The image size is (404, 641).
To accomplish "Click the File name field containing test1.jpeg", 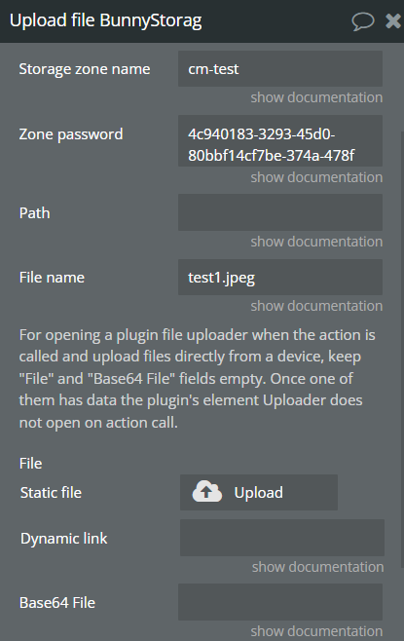I will point(280,278).
